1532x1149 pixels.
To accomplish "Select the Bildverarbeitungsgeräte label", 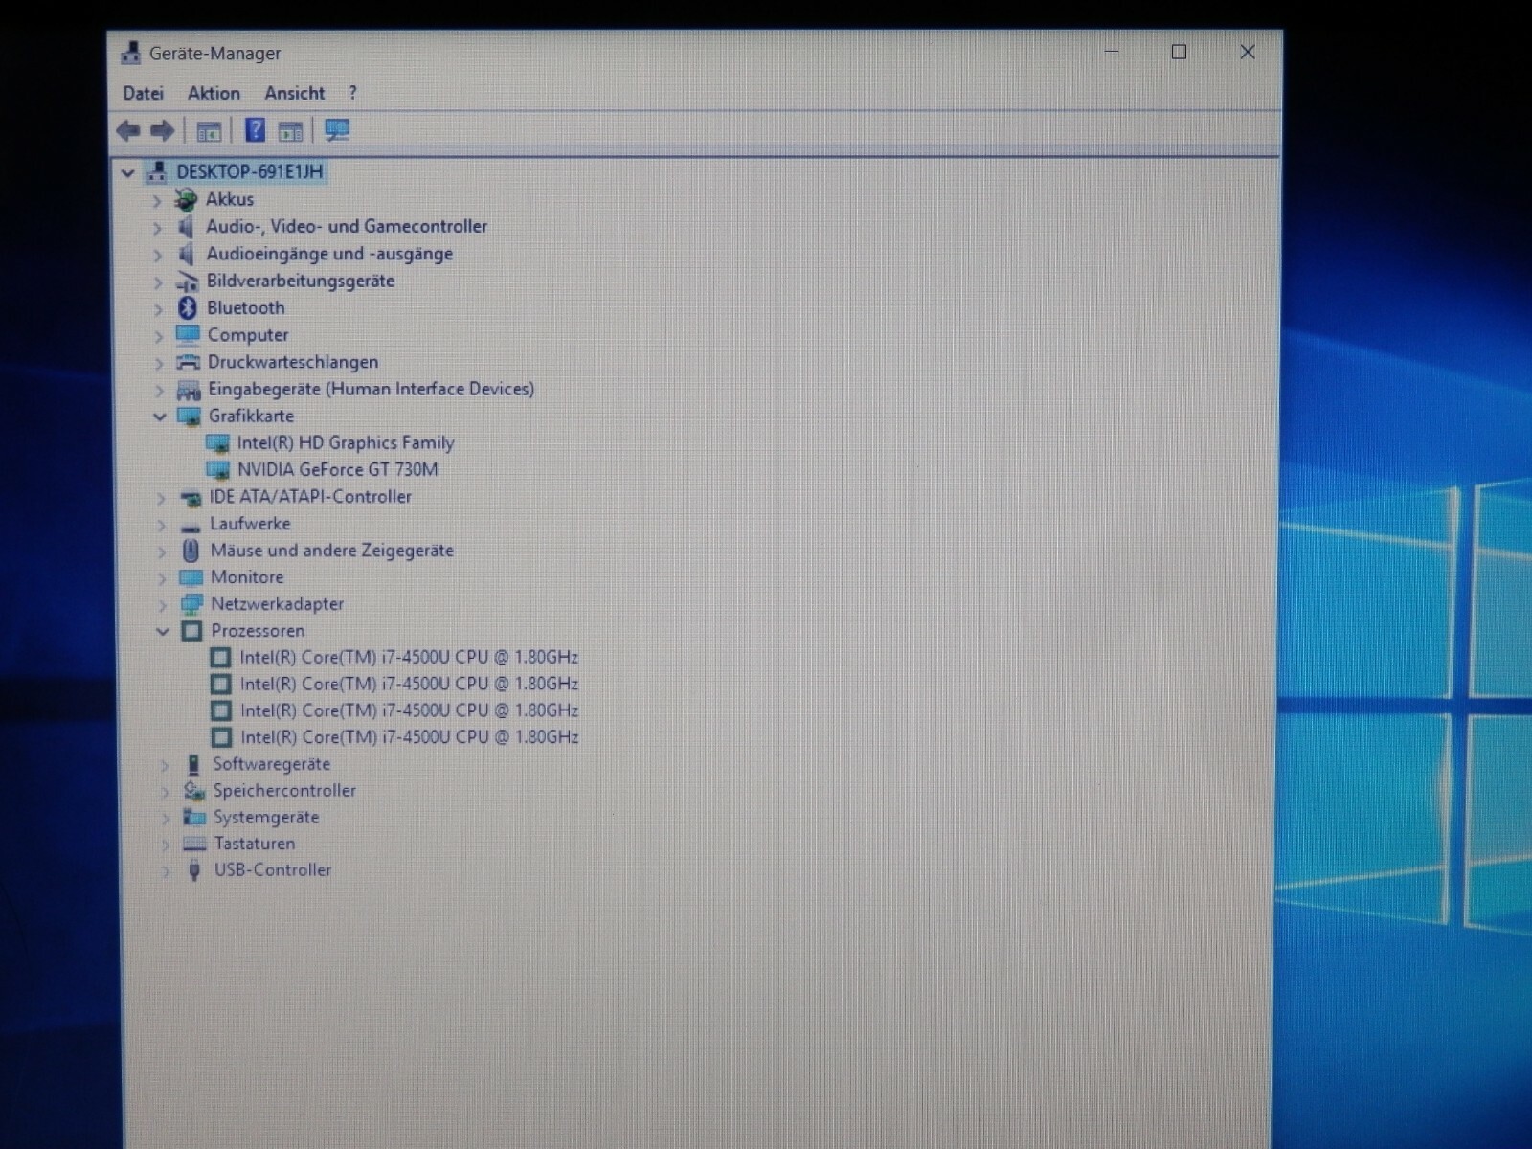I will (301, 281).
